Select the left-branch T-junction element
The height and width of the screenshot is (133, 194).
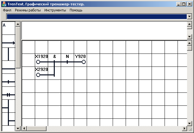(9, 106)
